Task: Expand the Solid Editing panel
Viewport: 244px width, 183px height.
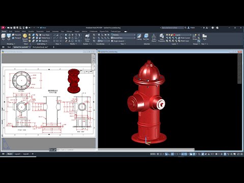Action: (42, 44)
